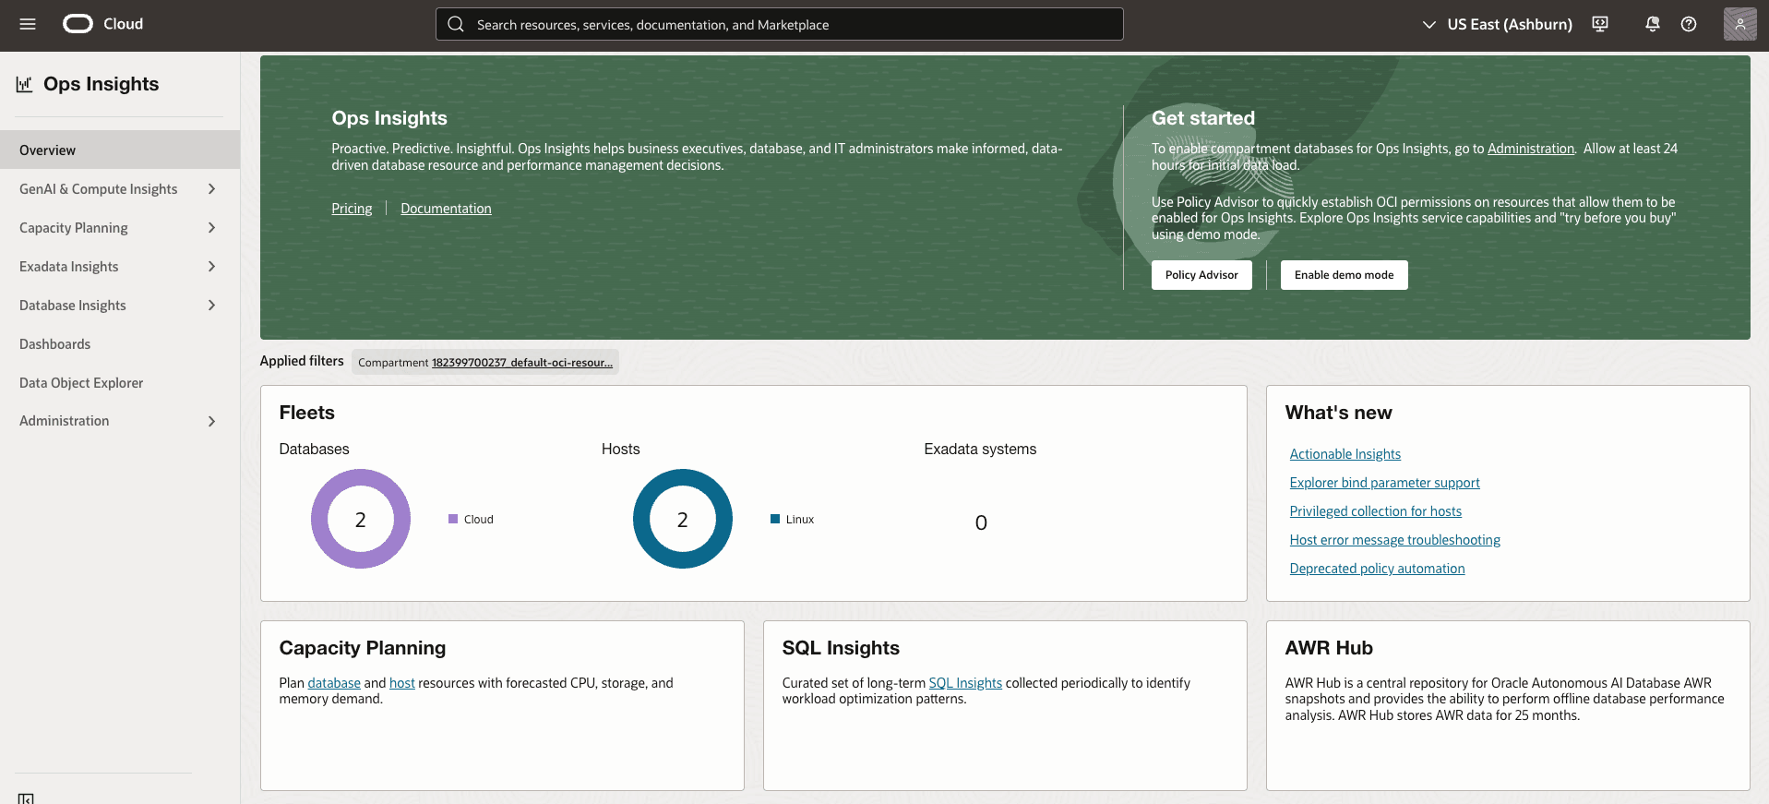
Task: Open Administration in the sidebar
Action: tap(65, 421)
